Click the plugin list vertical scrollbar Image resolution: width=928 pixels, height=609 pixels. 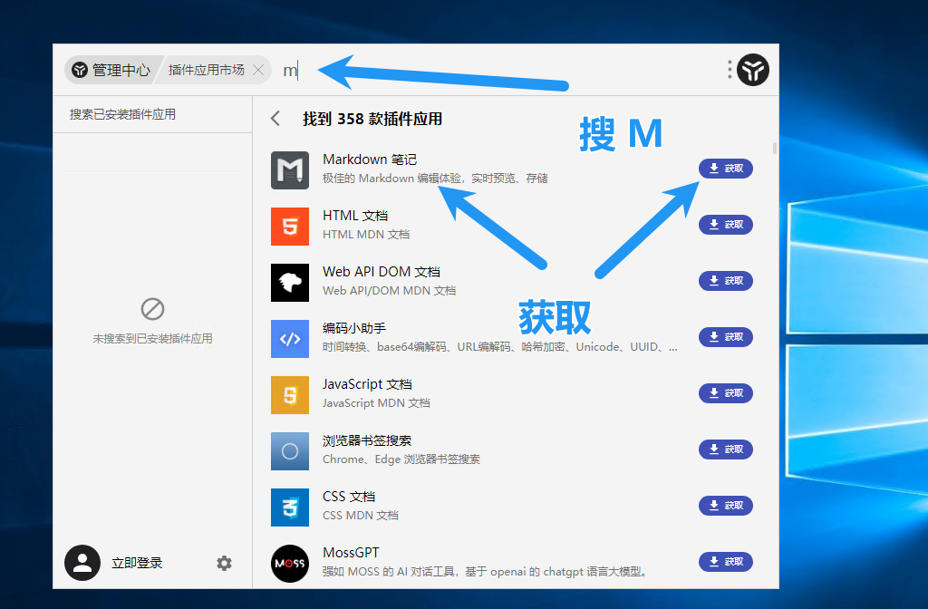(x=774, y=149)
